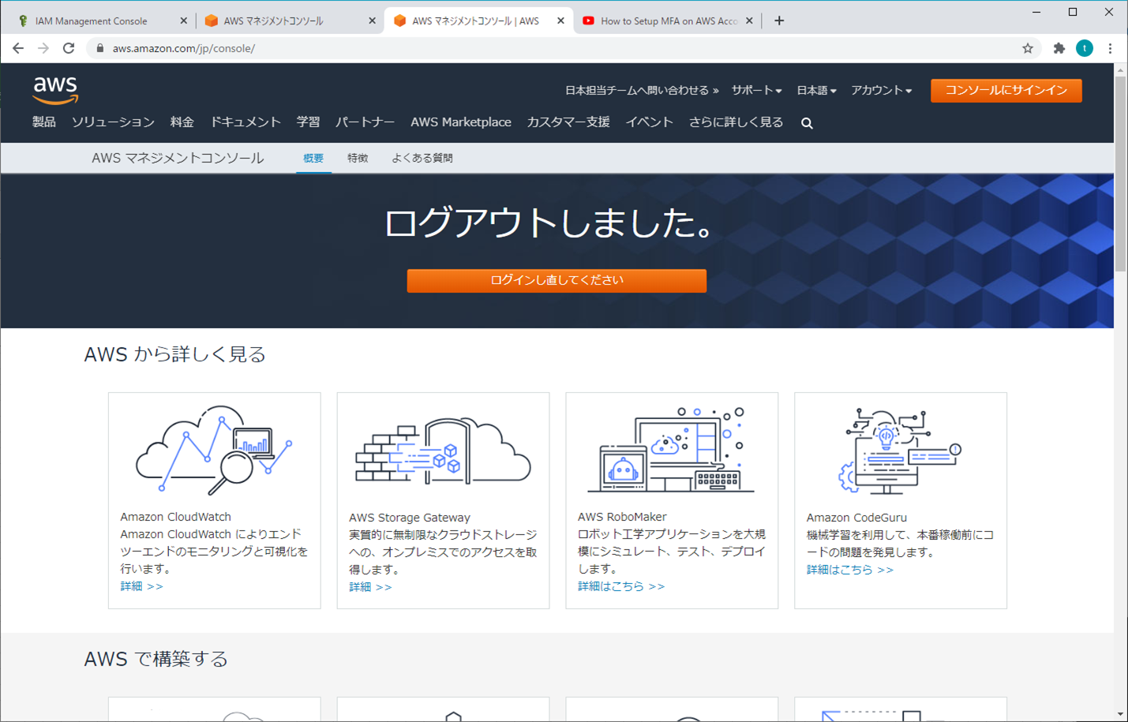
Task: Click the AWS RoboMaker illustration
Action: pos(672,450)
